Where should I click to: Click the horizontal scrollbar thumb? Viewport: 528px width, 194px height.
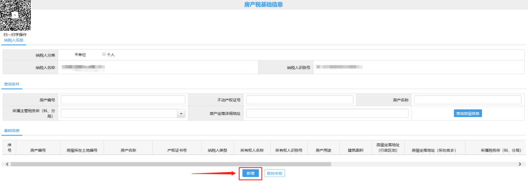pos(171,164)
